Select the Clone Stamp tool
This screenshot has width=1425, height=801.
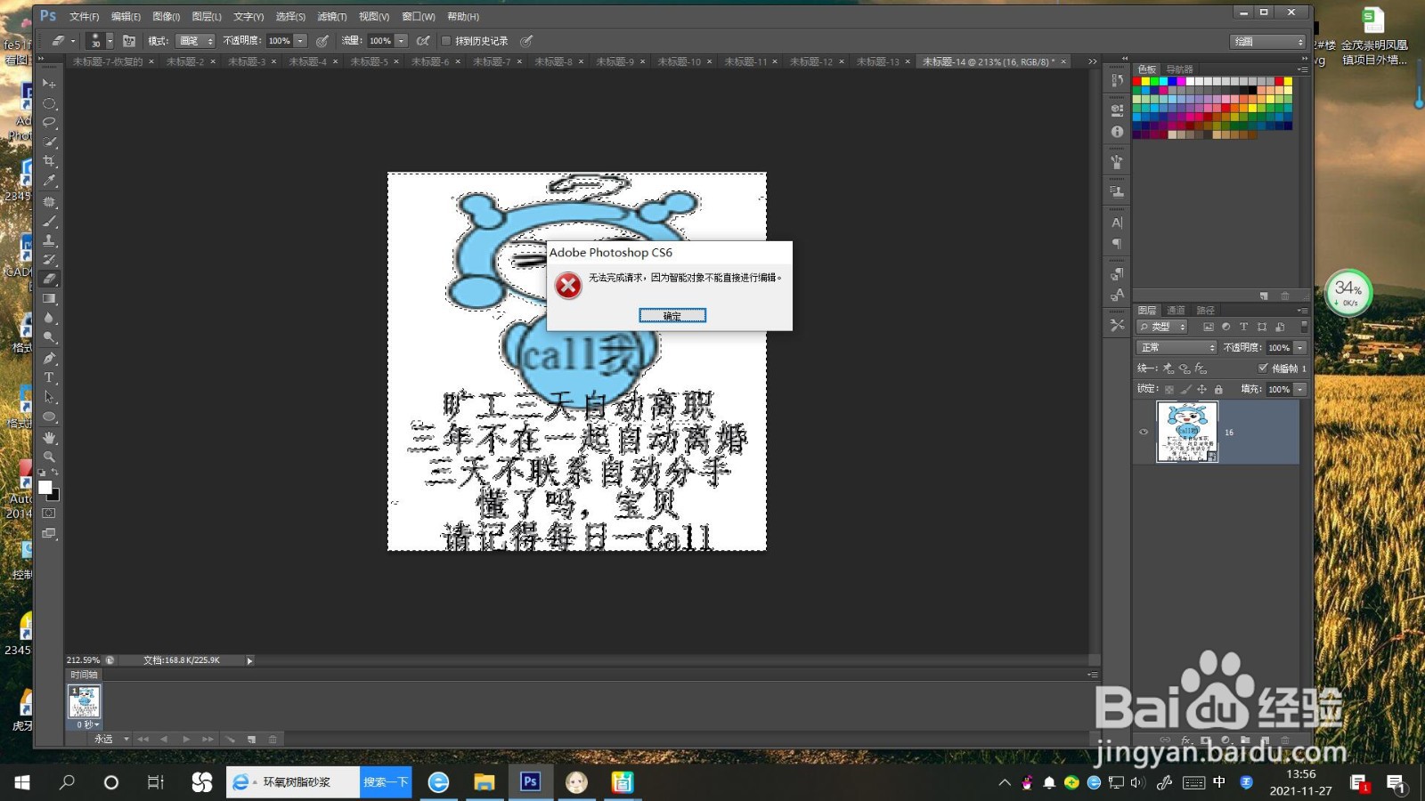pyautogui.click(x=49, y=240)
